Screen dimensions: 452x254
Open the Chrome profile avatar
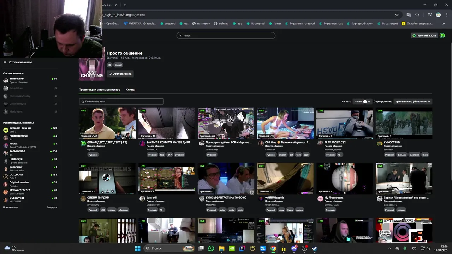click(438, 15)
